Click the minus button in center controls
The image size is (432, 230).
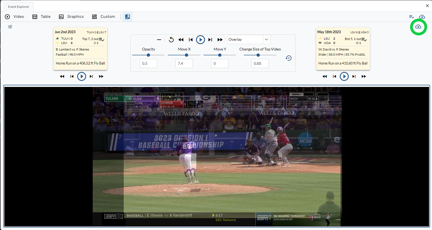click(x=159, y=40)
